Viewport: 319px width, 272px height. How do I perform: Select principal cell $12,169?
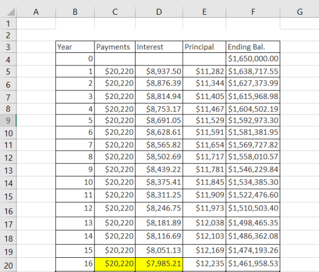[x=205, y=250]
